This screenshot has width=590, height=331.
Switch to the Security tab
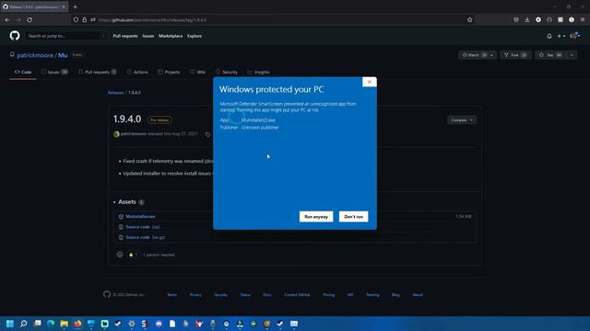click(x=227, y=72)
